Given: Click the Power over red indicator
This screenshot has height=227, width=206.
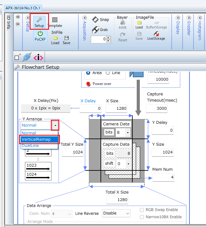Looking at the screenshot, I should click(x=88, y=84).
